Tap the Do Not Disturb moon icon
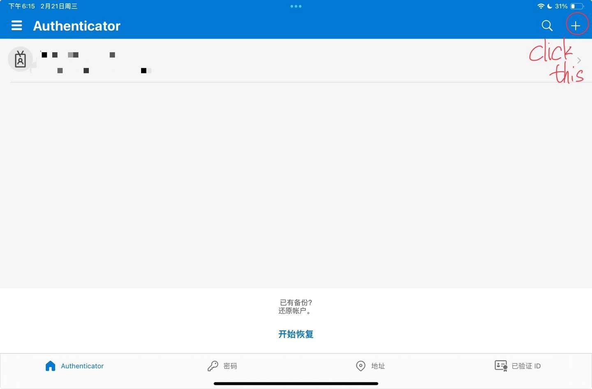This screenshot has width=592, height=389. click(x=550, y=6)
